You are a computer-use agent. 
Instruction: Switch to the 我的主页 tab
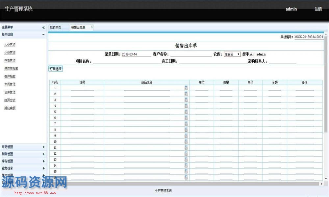[x=55, y=28]
